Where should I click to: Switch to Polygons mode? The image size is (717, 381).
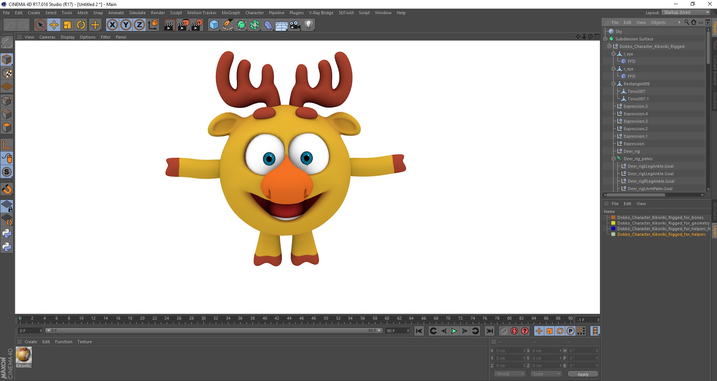[7, 128]
